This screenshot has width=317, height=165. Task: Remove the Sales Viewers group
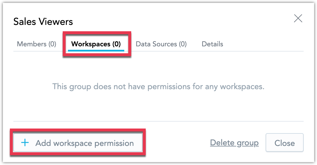234,143
